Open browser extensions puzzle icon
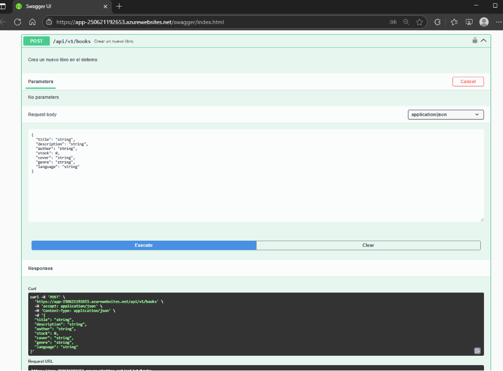 (x=437, y=22)
